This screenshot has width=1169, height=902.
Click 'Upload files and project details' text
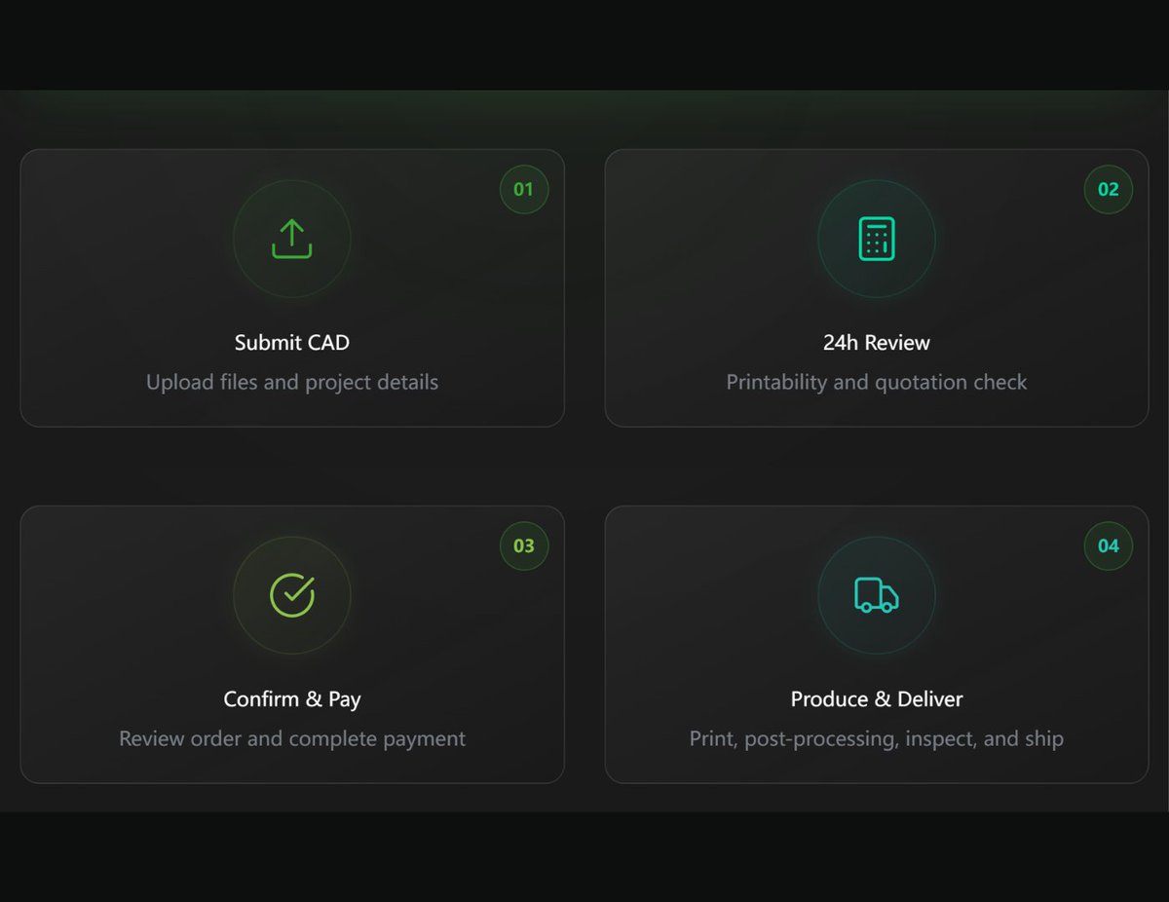[292, 382]
